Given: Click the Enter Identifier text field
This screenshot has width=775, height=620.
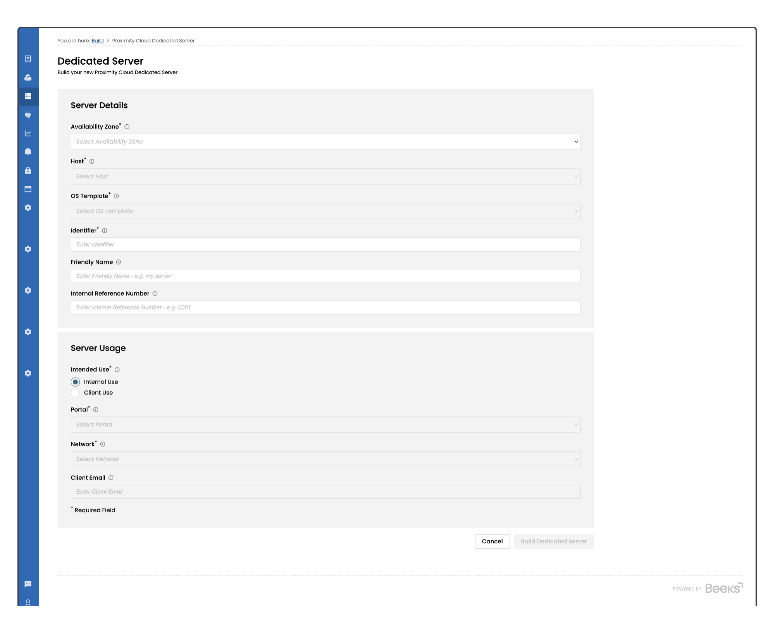Looking at the screenshot, I should 325,244.
